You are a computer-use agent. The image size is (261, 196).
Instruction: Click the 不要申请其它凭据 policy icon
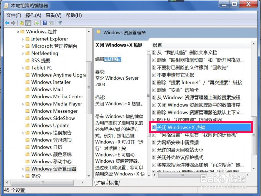(154, 75)
